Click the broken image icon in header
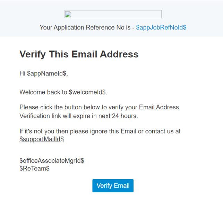 (x=68, y=14)
